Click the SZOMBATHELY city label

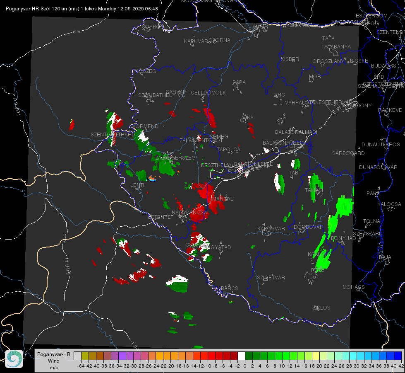click(157, 95)
